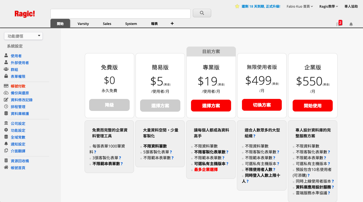The image size is (363, 202).
Task: Click help ? next to 適合人數眾多的大型組織
Action: (x=254, y=136)
